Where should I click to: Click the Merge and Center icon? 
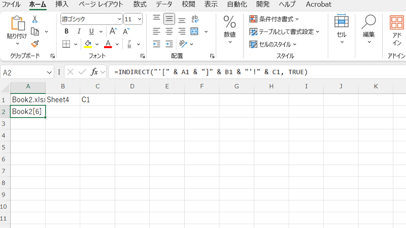pyautogui.click(x=195, y=31)
